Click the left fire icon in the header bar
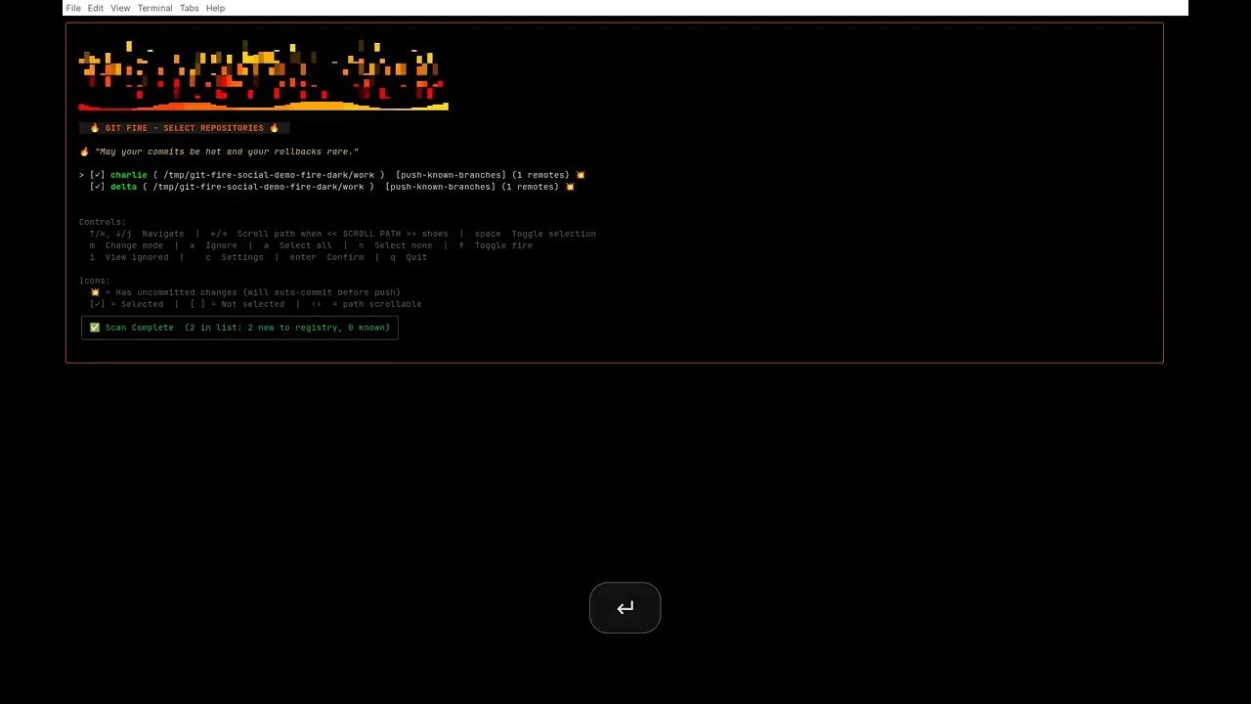The height and width of the screenshot is (704, 1251). 95,127
